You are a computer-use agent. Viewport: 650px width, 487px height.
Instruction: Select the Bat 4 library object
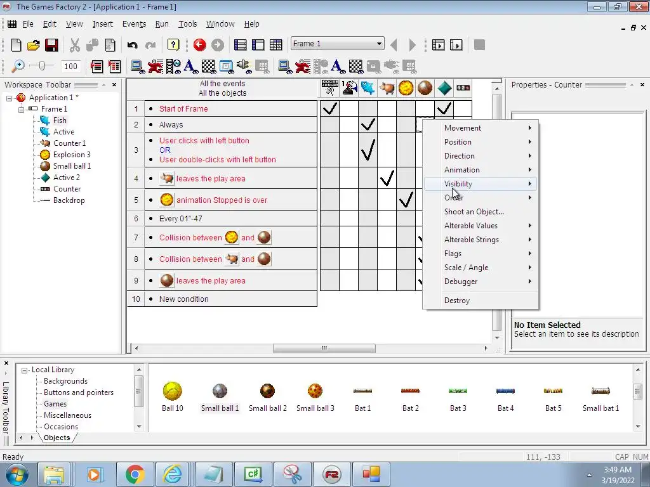pyautogui.click(x=505, y=397)
